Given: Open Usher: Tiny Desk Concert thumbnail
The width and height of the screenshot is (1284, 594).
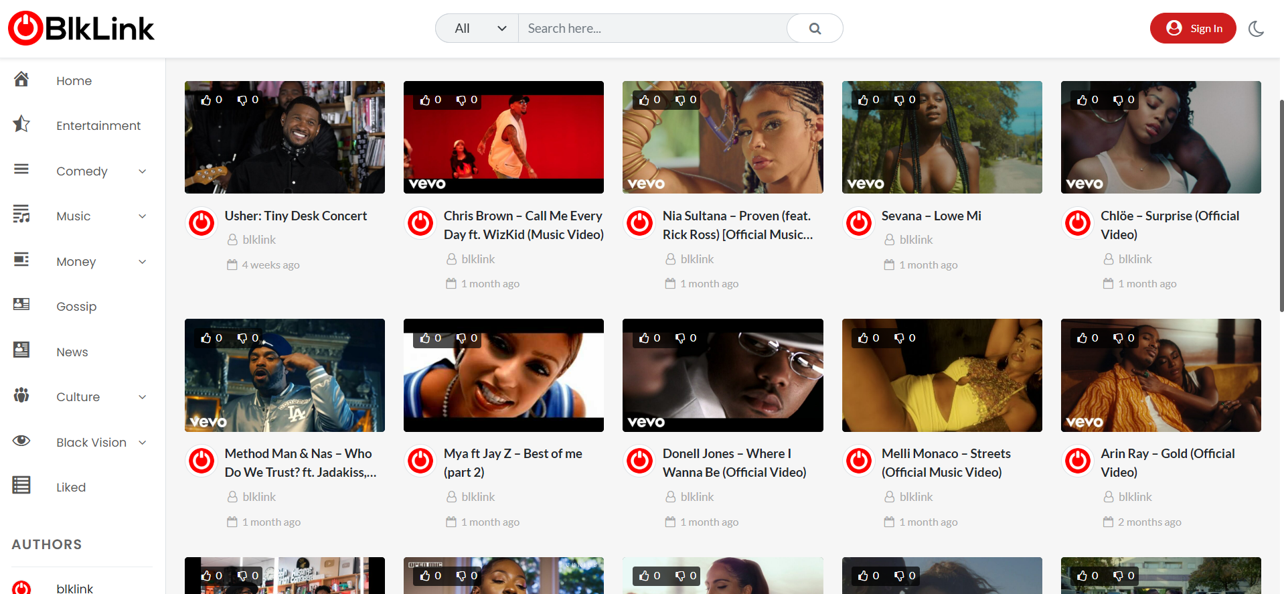Looking at the screenshot, I should coord(285,137).
